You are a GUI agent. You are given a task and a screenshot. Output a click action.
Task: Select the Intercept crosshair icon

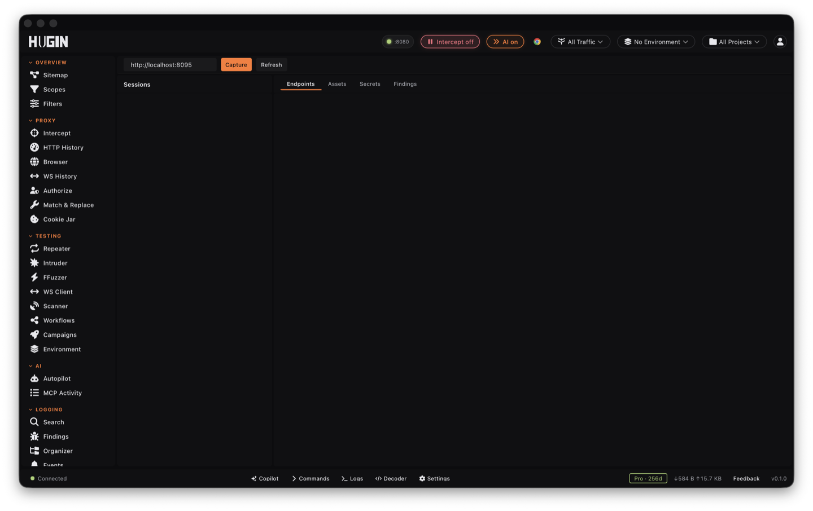tap(34, 133)
